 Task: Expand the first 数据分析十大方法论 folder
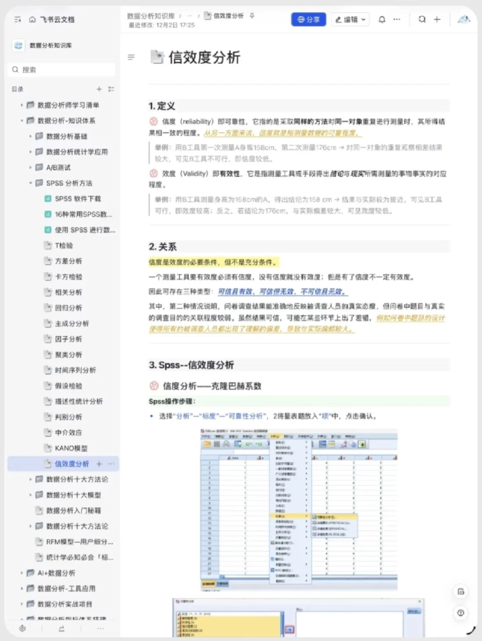click(x=30, y=480)
